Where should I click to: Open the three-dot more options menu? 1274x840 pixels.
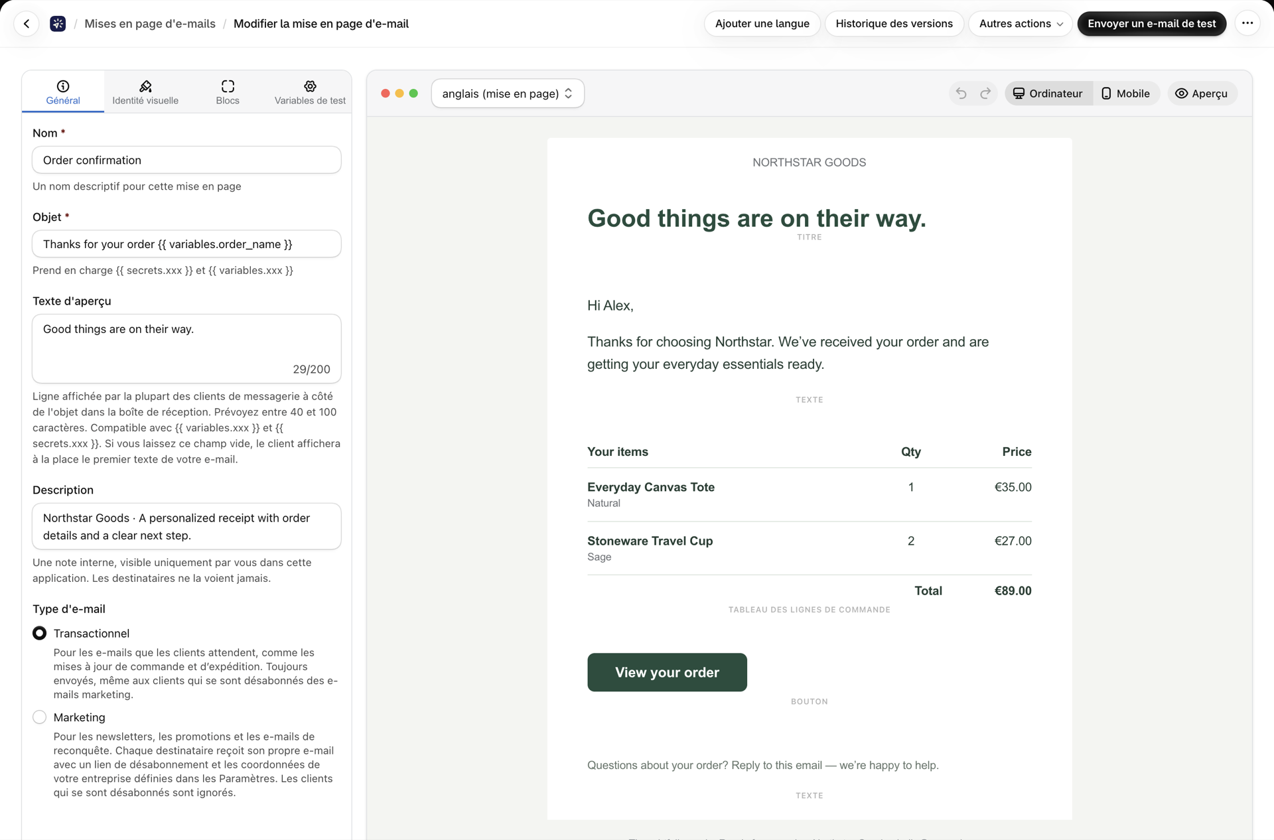[1247, 24]
